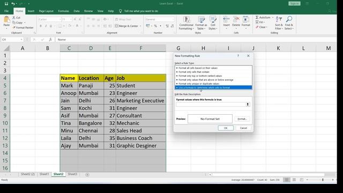The width and height of the screenshot is (343, 193).
Task: Click cell containing Bangalore
Action: pyautogui.click(x=91, y=123)
